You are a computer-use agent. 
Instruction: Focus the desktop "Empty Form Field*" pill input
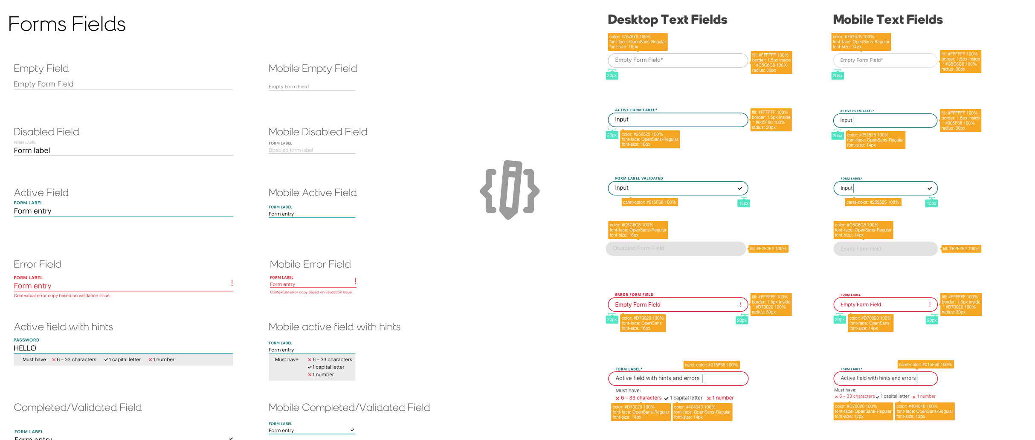(x=677, y=60)
